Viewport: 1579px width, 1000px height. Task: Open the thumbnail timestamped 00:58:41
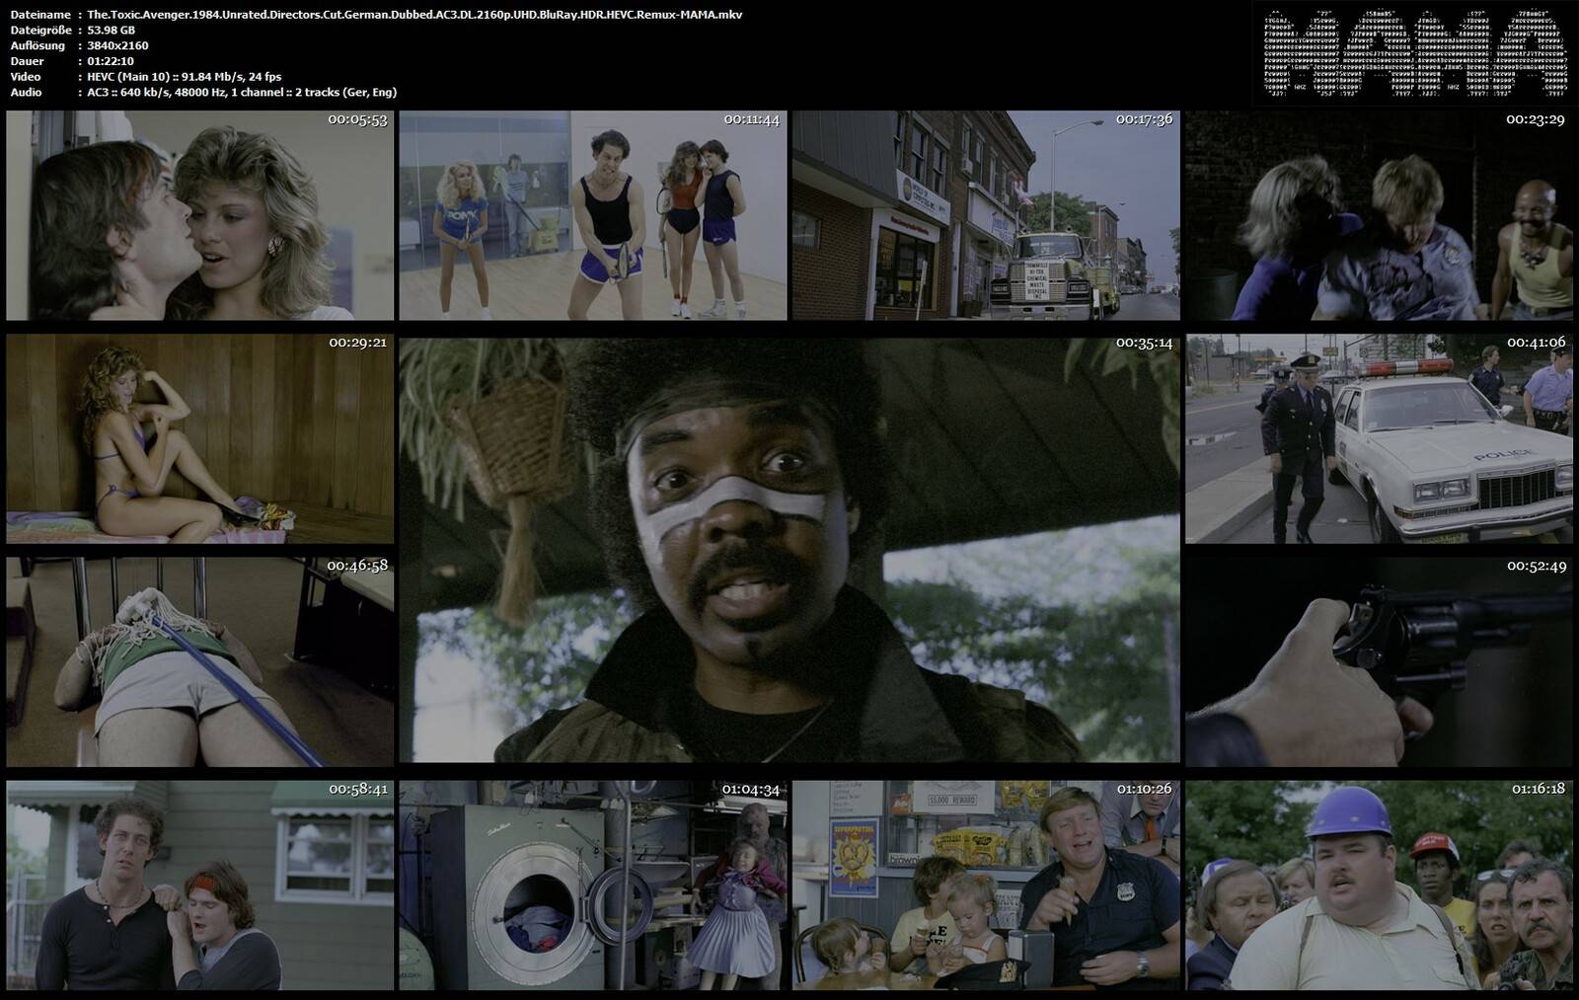[x=199, y=885]
